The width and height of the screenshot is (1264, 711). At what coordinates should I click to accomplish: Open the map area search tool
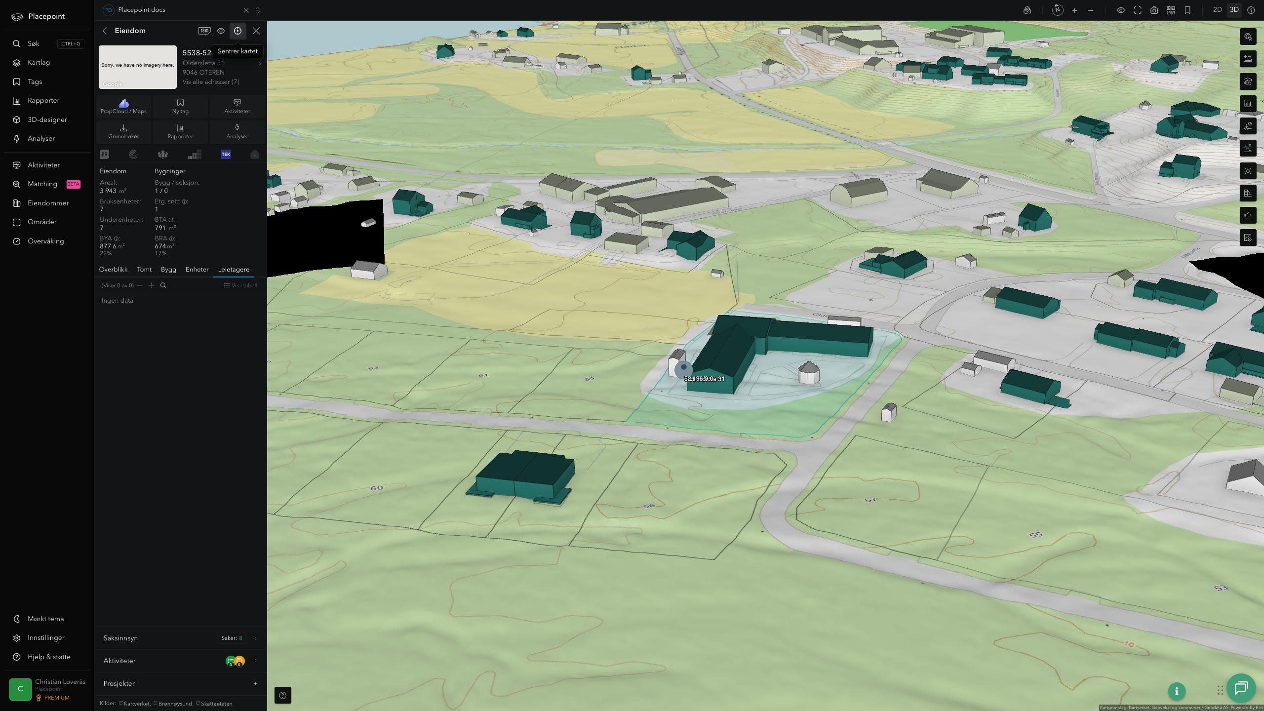1248,81
